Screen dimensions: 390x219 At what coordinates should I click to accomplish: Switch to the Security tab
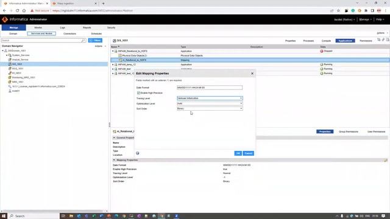(x=111, y=27)
